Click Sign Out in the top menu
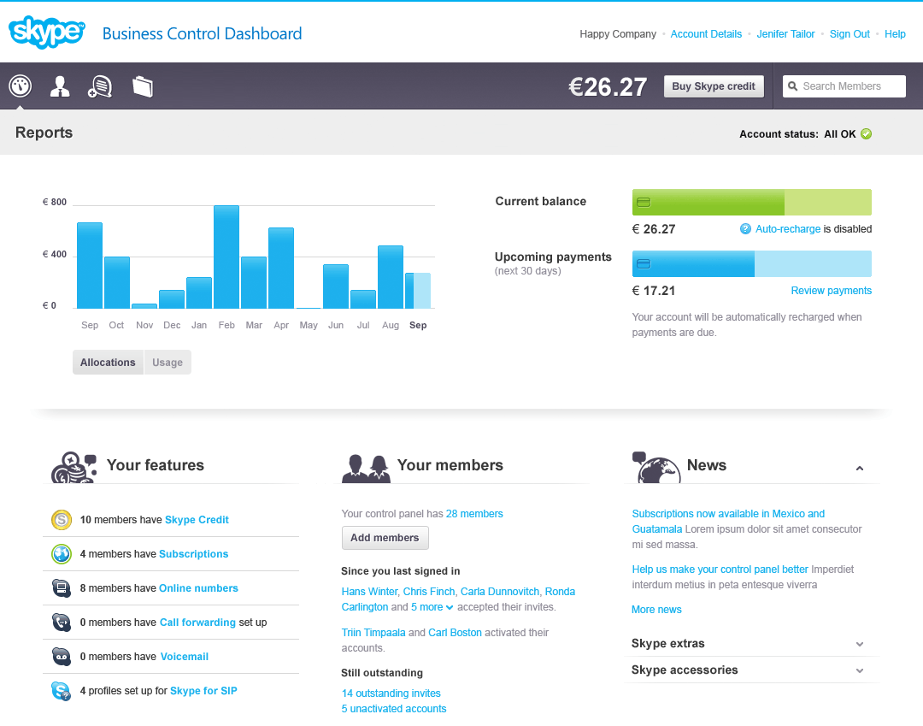The height and width of the screenshot is (726, 923). [x=850, y=34]
